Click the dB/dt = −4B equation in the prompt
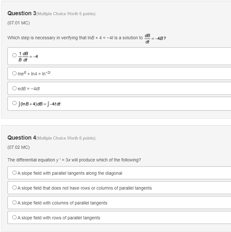This screenshot has height=232, width=231. [x=155, y=38]
